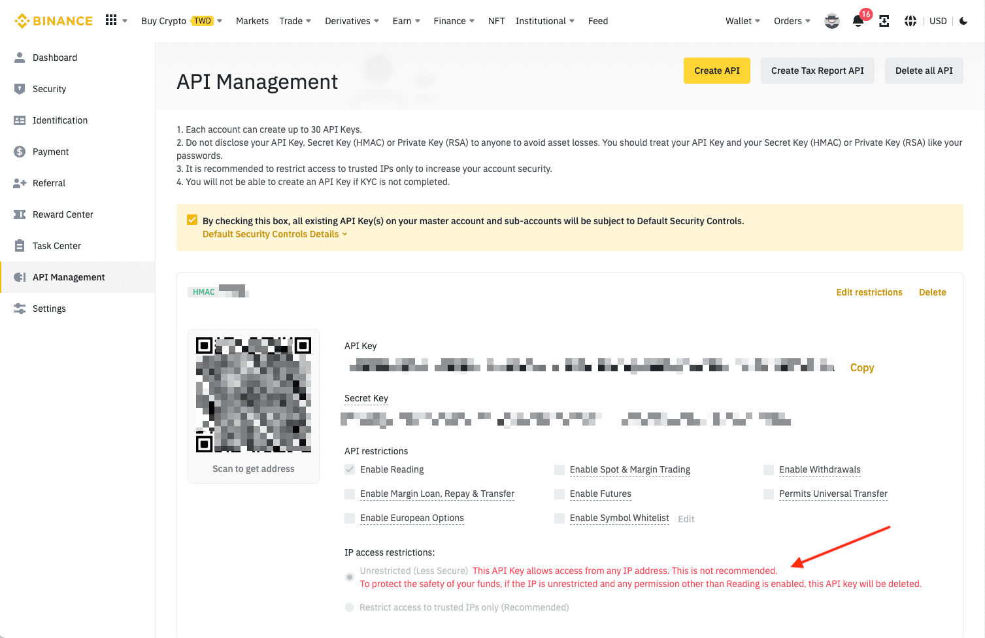Screen dimensions: 985x638
Task: Select Unrestricted (Less Secure) radio option
Action: click(x=350, y=577)
